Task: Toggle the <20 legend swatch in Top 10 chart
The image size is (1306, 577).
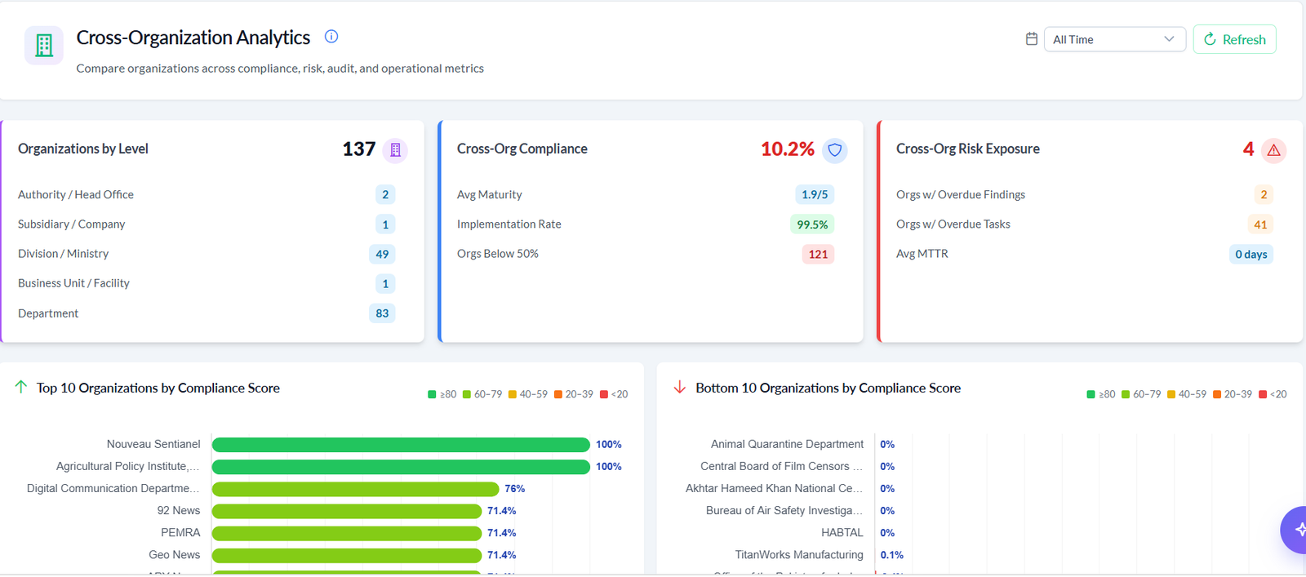Action: tap(604, 394)
